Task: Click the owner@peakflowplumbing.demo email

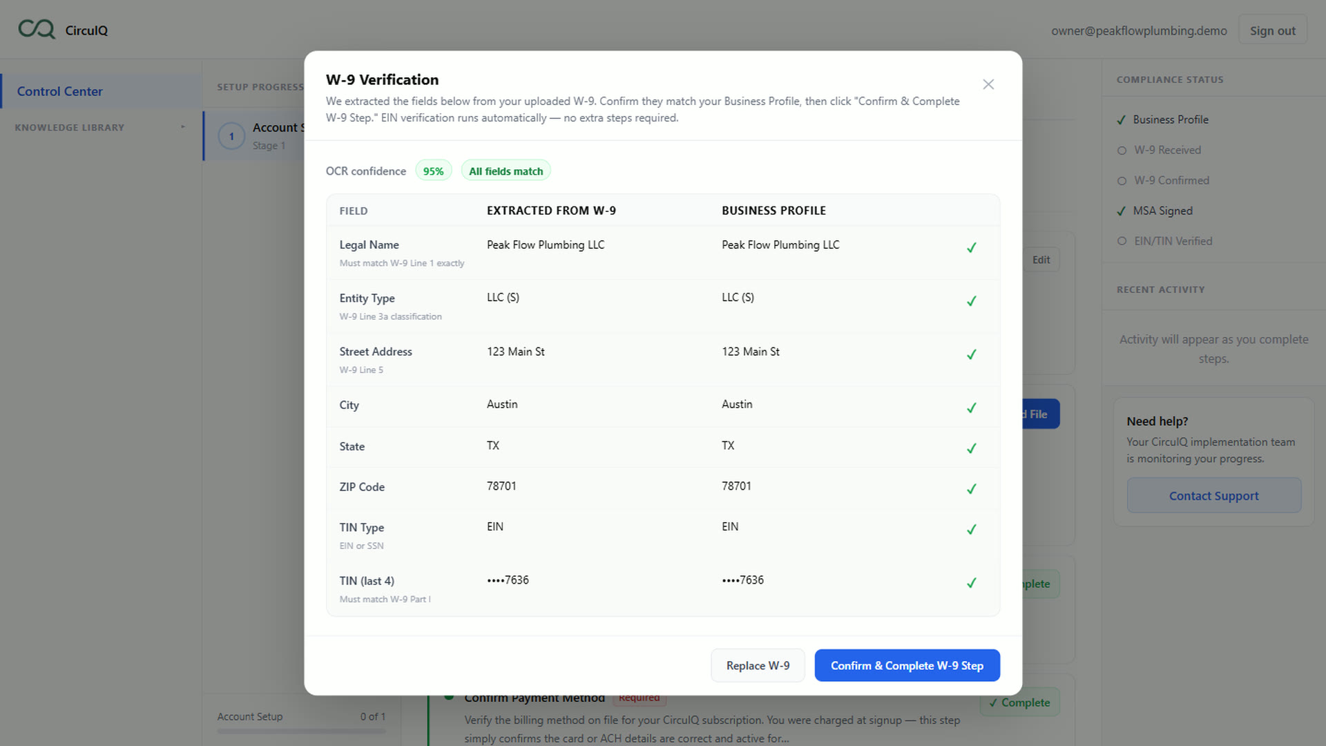Action: pos(1139,30)
